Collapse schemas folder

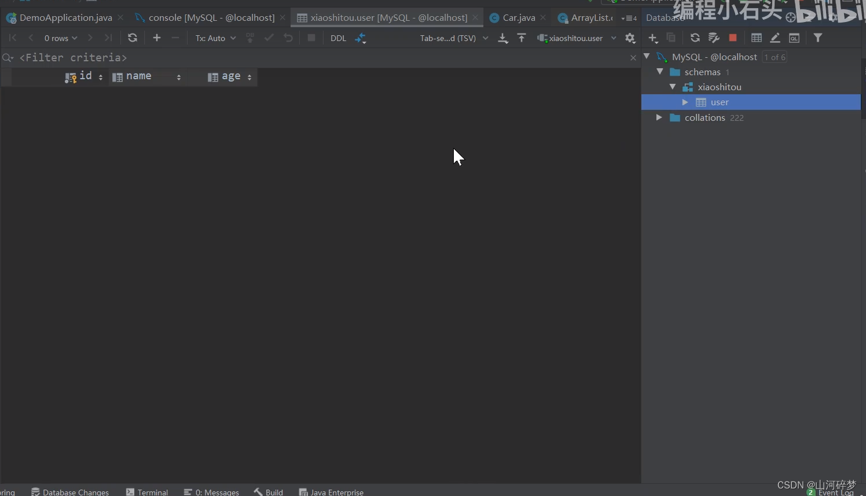point(660,72)
